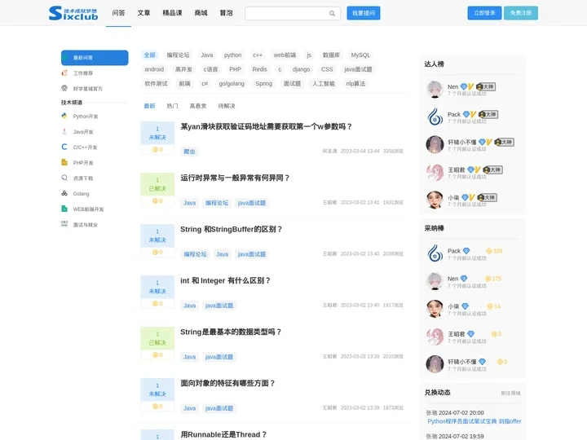Screen dimensions: 587x440
Task: Switch to the 最新 sort tab
Action: 149,106
